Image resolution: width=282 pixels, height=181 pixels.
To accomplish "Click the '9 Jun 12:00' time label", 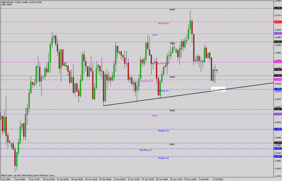I will click(x=34, y=179).
